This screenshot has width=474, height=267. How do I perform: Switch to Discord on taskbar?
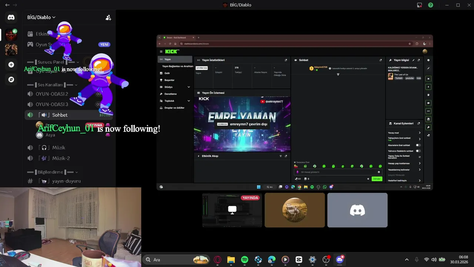coord(340,260)
